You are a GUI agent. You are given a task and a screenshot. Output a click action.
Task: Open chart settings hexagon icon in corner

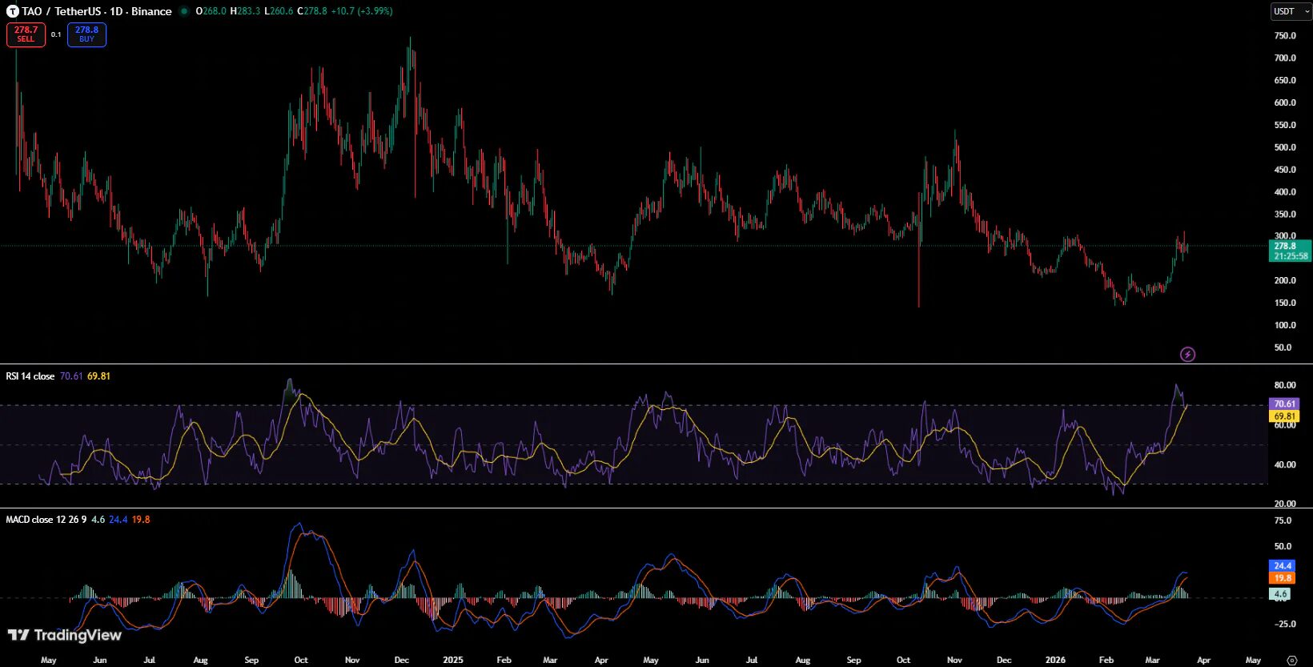[1291, 660]
